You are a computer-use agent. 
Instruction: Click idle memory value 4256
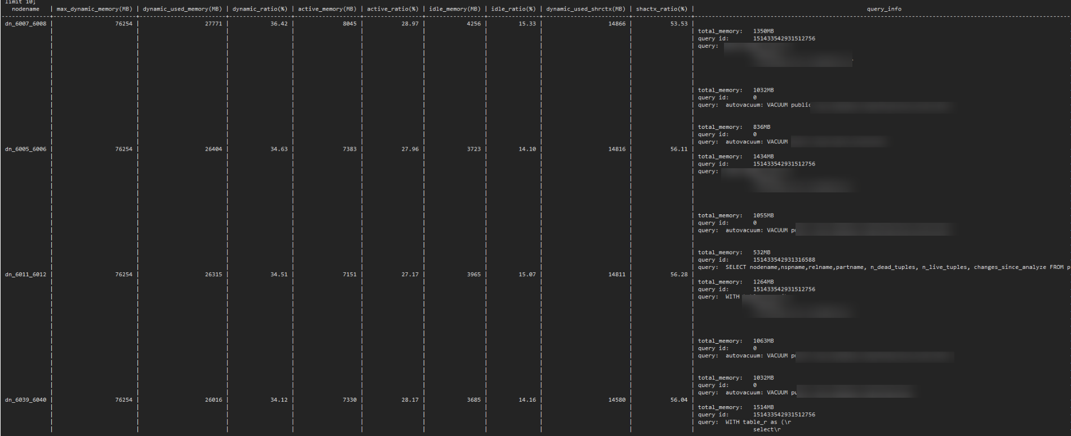point(474,24)
